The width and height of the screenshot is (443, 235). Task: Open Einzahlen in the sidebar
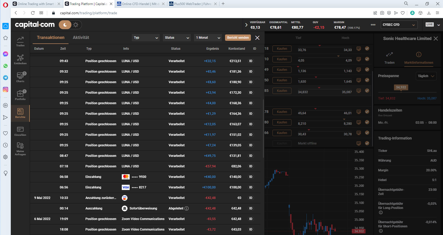20,131
